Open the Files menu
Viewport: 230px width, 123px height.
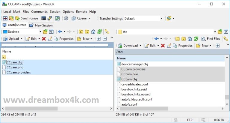pyautogui.click(x=26, y=12)
